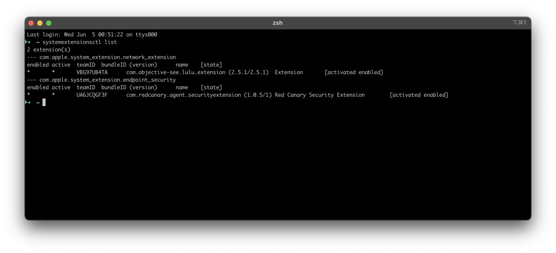The height and width of the screenshot is (253, 556).
Task: Click the keyboard shortcut indicator in title bar
Action: (x=520, y=22)
